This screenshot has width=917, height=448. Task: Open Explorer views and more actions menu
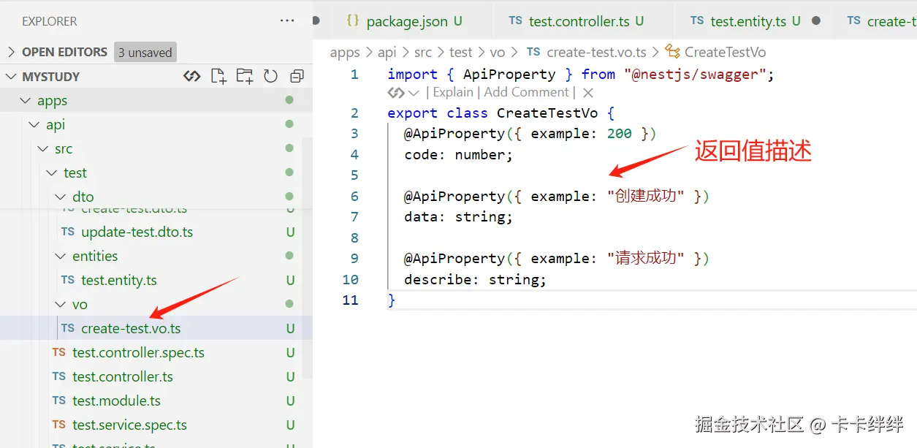tap(287, 21)
